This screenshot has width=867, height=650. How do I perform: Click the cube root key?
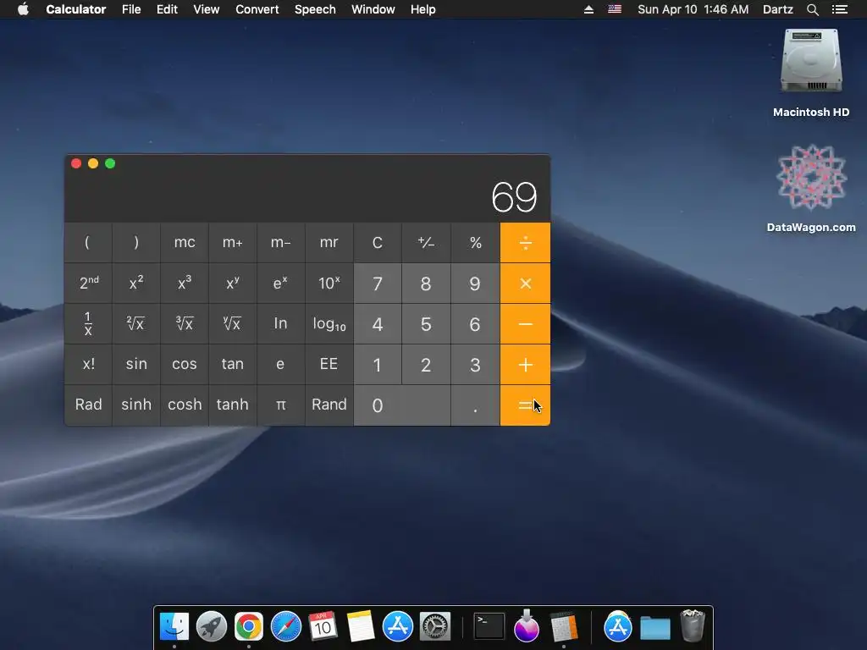[184, 324]
